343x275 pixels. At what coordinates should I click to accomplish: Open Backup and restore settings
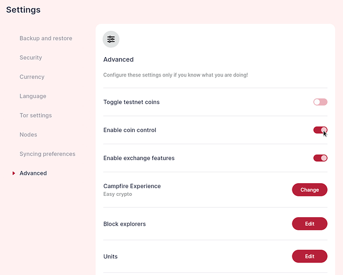tap(46, 38)
